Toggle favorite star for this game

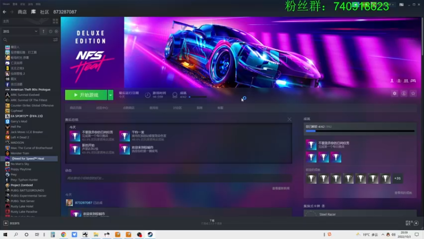coord(413,93)
